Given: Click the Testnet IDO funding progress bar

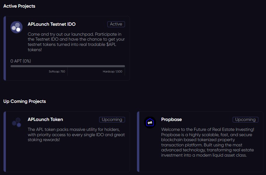Looking at the screenshot, I should [68, 66].
